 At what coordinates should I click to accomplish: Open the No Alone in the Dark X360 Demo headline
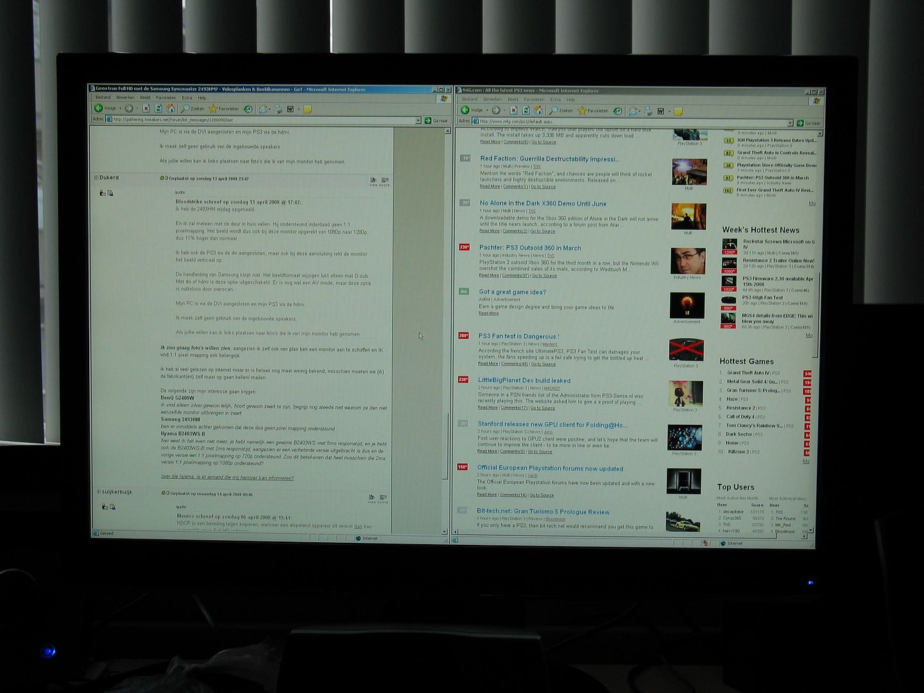pos(543,203)
